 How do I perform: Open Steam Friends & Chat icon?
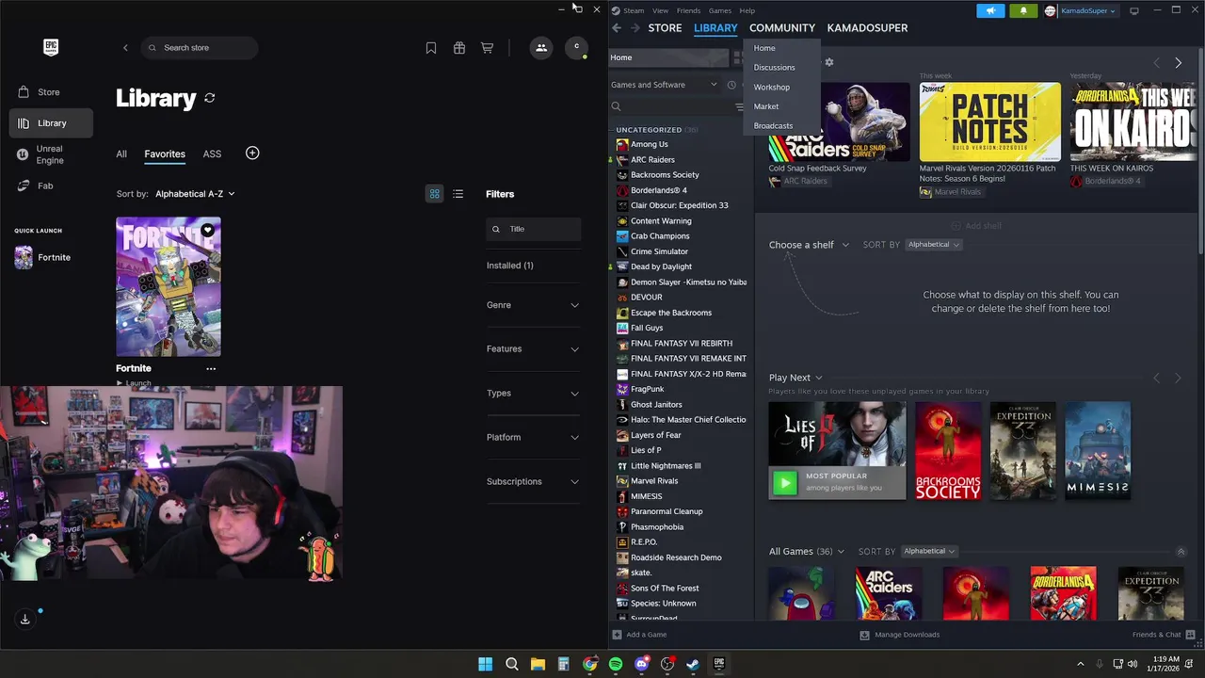(x=1191, y=635)
